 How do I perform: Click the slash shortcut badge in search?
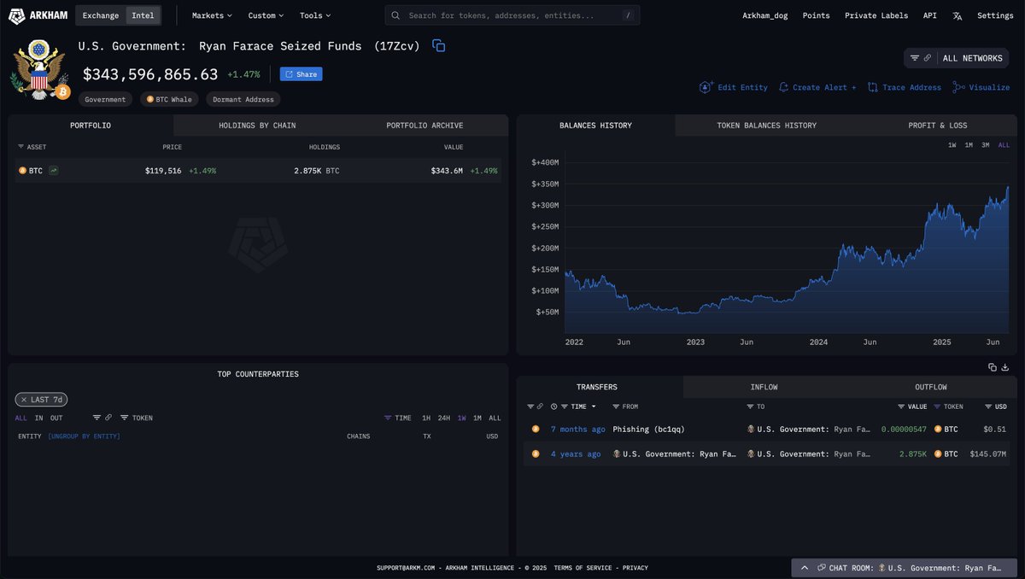click(x=628, y=15)
